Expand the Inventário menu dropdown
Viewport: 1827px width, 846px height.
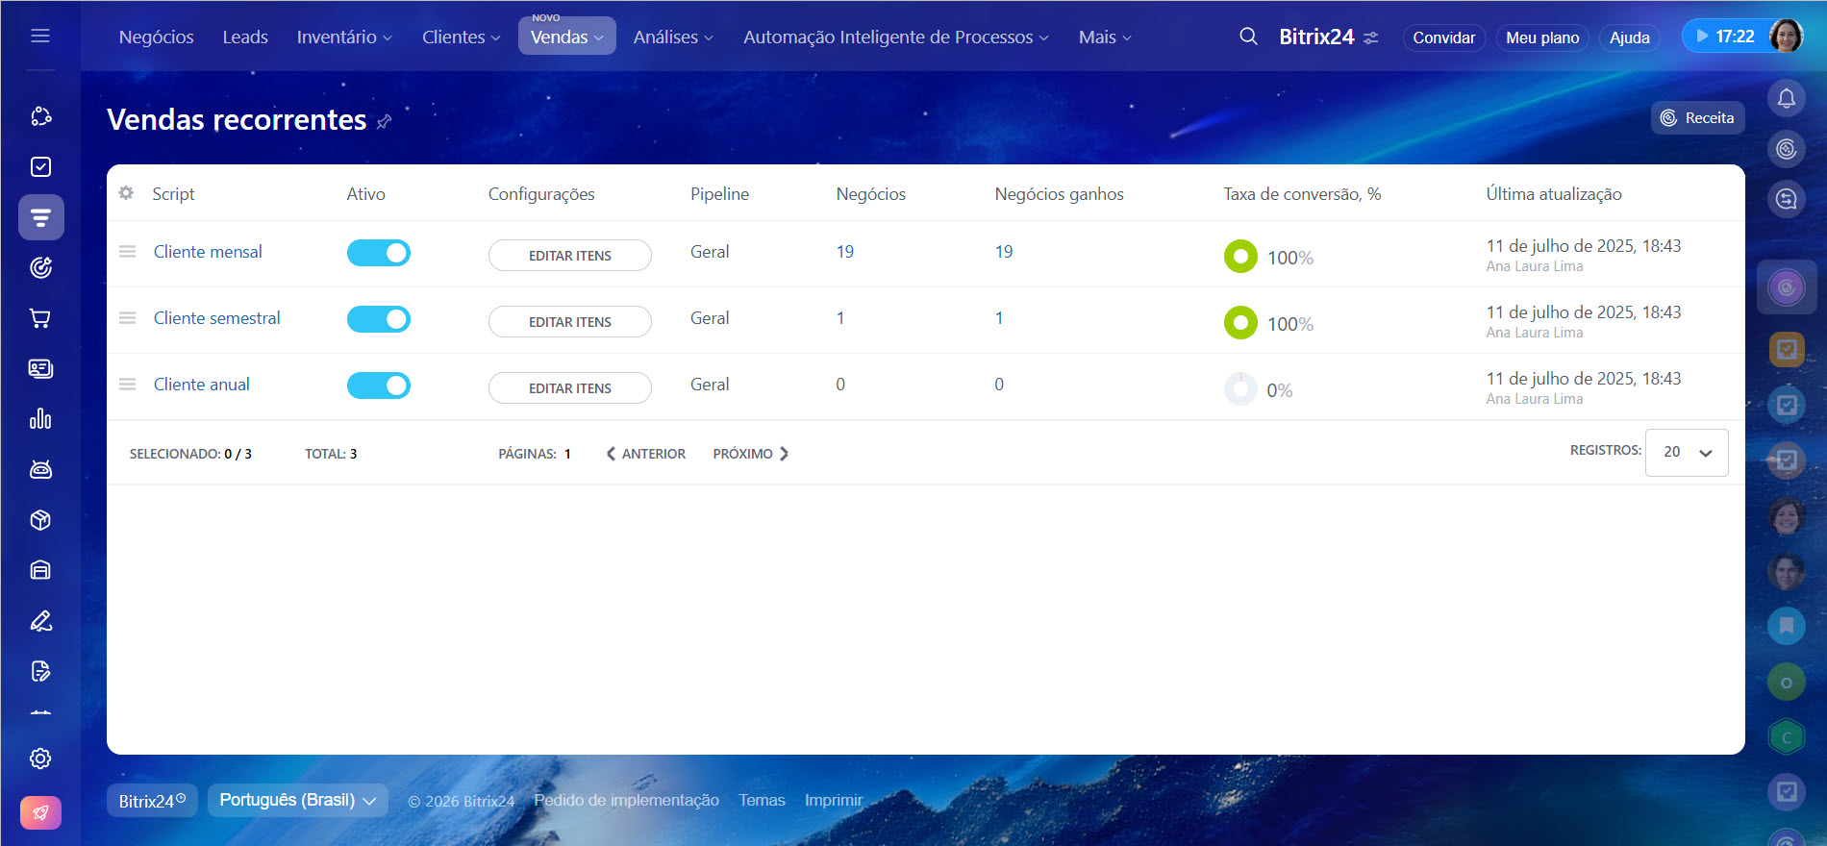pyautogui.click(x=344, y=37)
